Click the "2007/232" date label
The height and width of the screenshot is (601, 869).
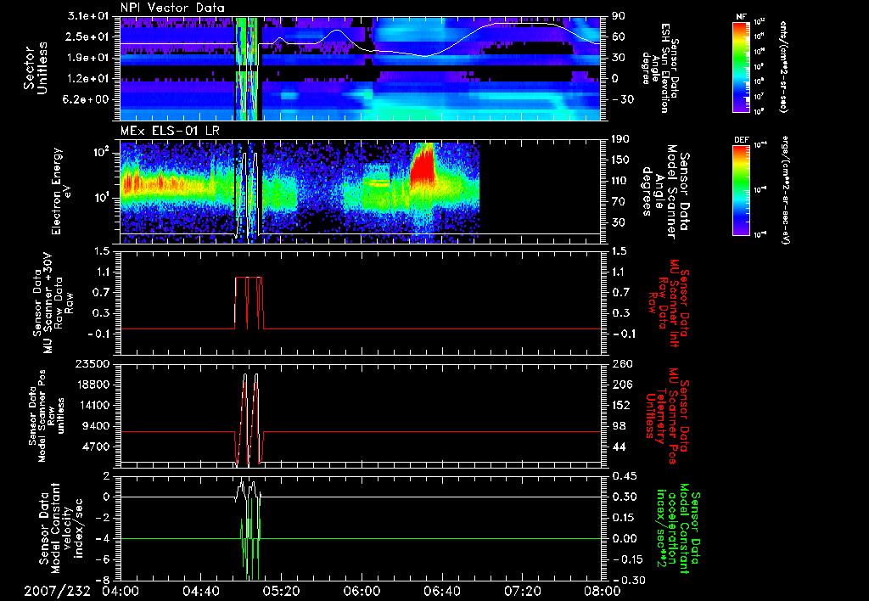point(57,591)
